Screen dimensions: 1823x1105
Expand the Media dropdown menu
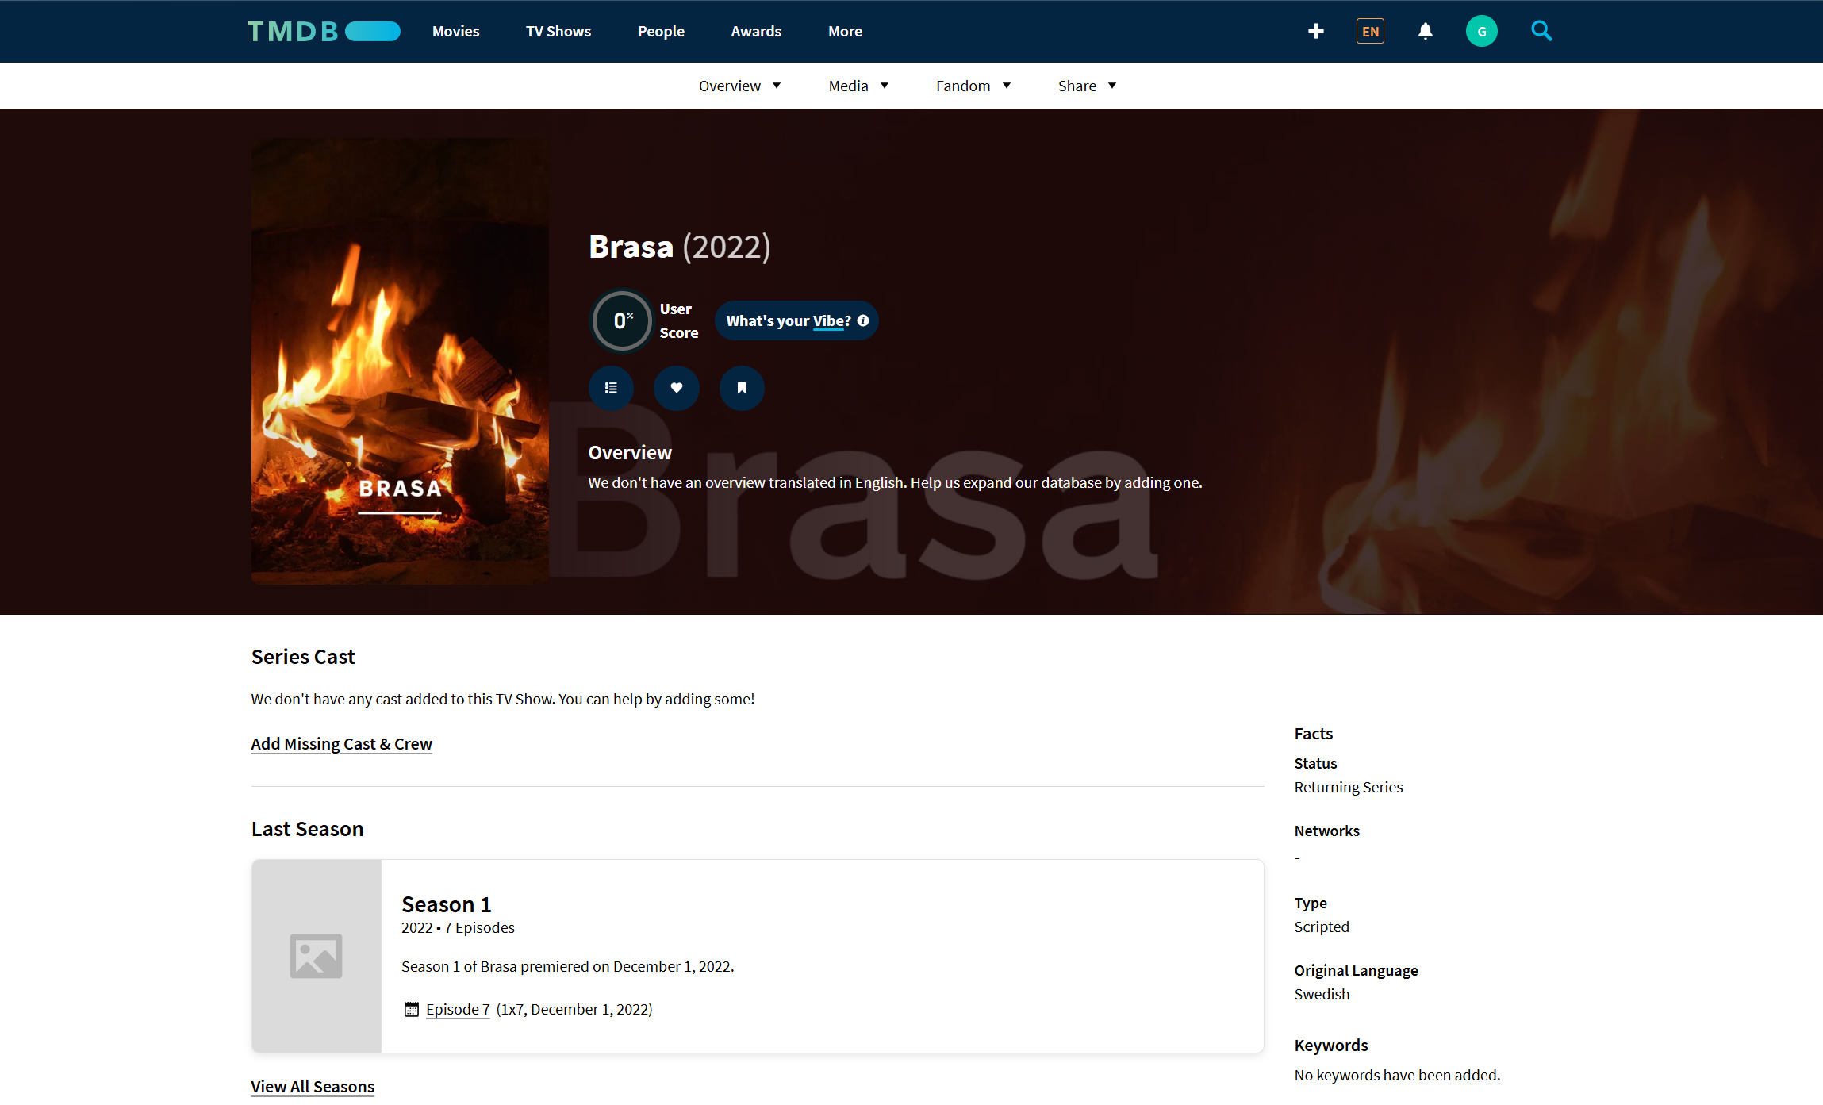coord(858,86)
